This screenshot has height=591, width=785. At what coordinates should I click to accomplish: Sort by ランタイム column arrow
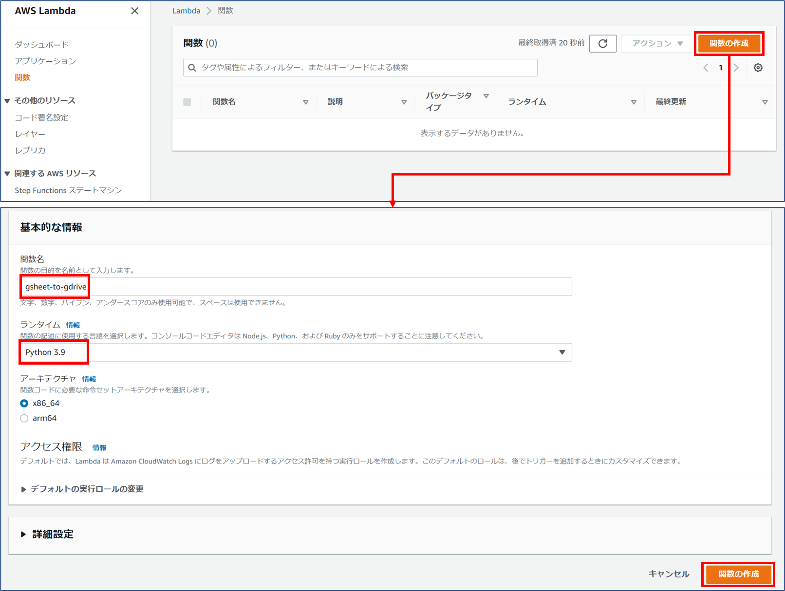tap(634, 102)
